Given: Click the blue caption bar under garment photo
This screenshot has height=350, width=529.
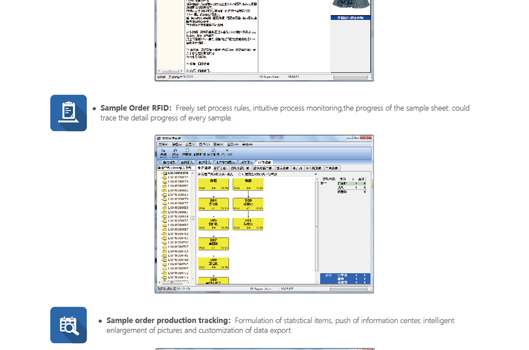Looking at the screenshot, I should pos(350,18).
